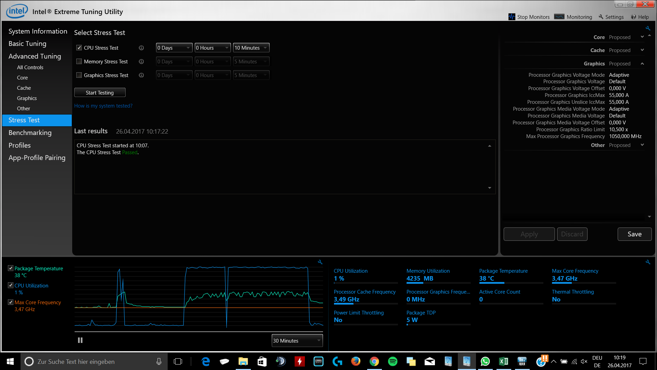The height and width of the screenshot is (370, 657).
Task: Open the Action Center notifications icon
Action: click(643, 361)
